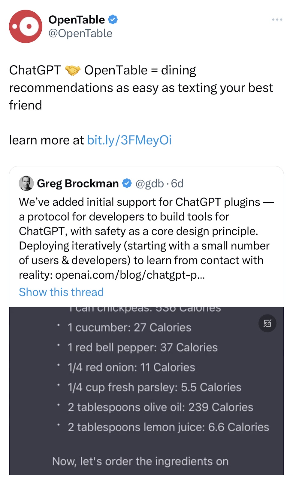The width and height of the screenshot is (293, 481).
Task: Click the handshake emoji in the tweet
Action: [x=73, y=70]
